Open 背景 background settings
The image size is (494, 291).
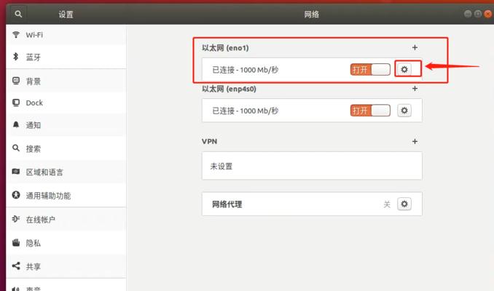click(66, 81)
